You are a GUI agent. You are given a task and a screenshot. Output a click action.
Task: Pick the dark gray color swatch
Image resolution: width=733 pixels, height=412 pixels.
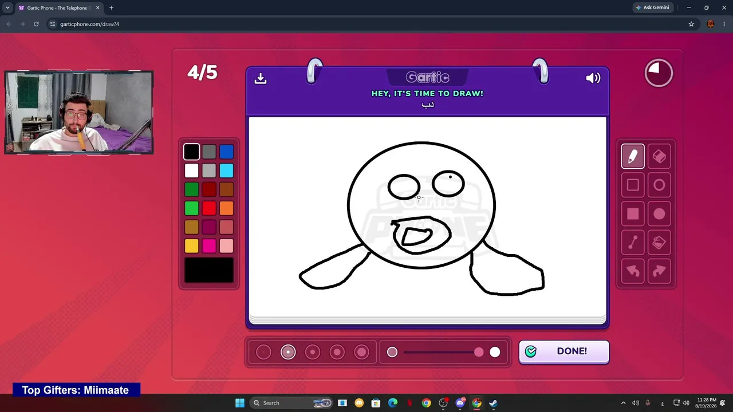tap(209, 152)
